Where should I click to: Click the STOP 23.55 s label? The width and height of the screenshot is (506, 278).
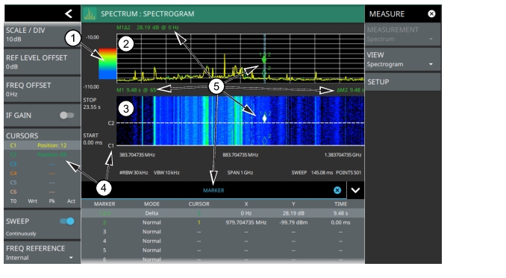(x=92, y=104)
